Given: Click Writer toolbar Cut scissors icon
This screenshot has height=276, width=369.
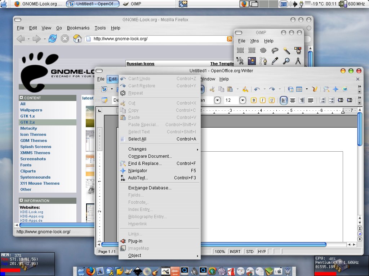Looking at the screenshot, I should 212,89.
